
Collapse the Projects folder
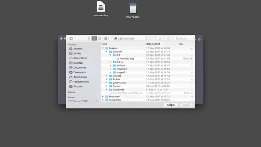click(x=103, y=48)
